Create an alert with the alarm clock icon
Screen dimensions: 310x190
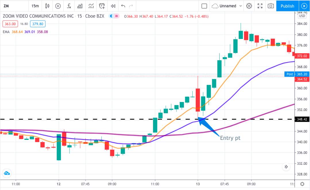(x=102, y=6)
